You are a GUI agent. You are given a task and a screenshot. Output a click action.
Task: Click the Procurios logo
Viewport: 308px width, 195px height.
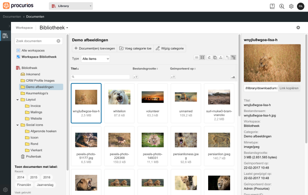coord(18,6)
